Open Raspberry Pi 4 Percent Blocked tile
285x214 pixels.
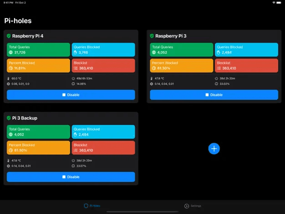tap(38, 66)
